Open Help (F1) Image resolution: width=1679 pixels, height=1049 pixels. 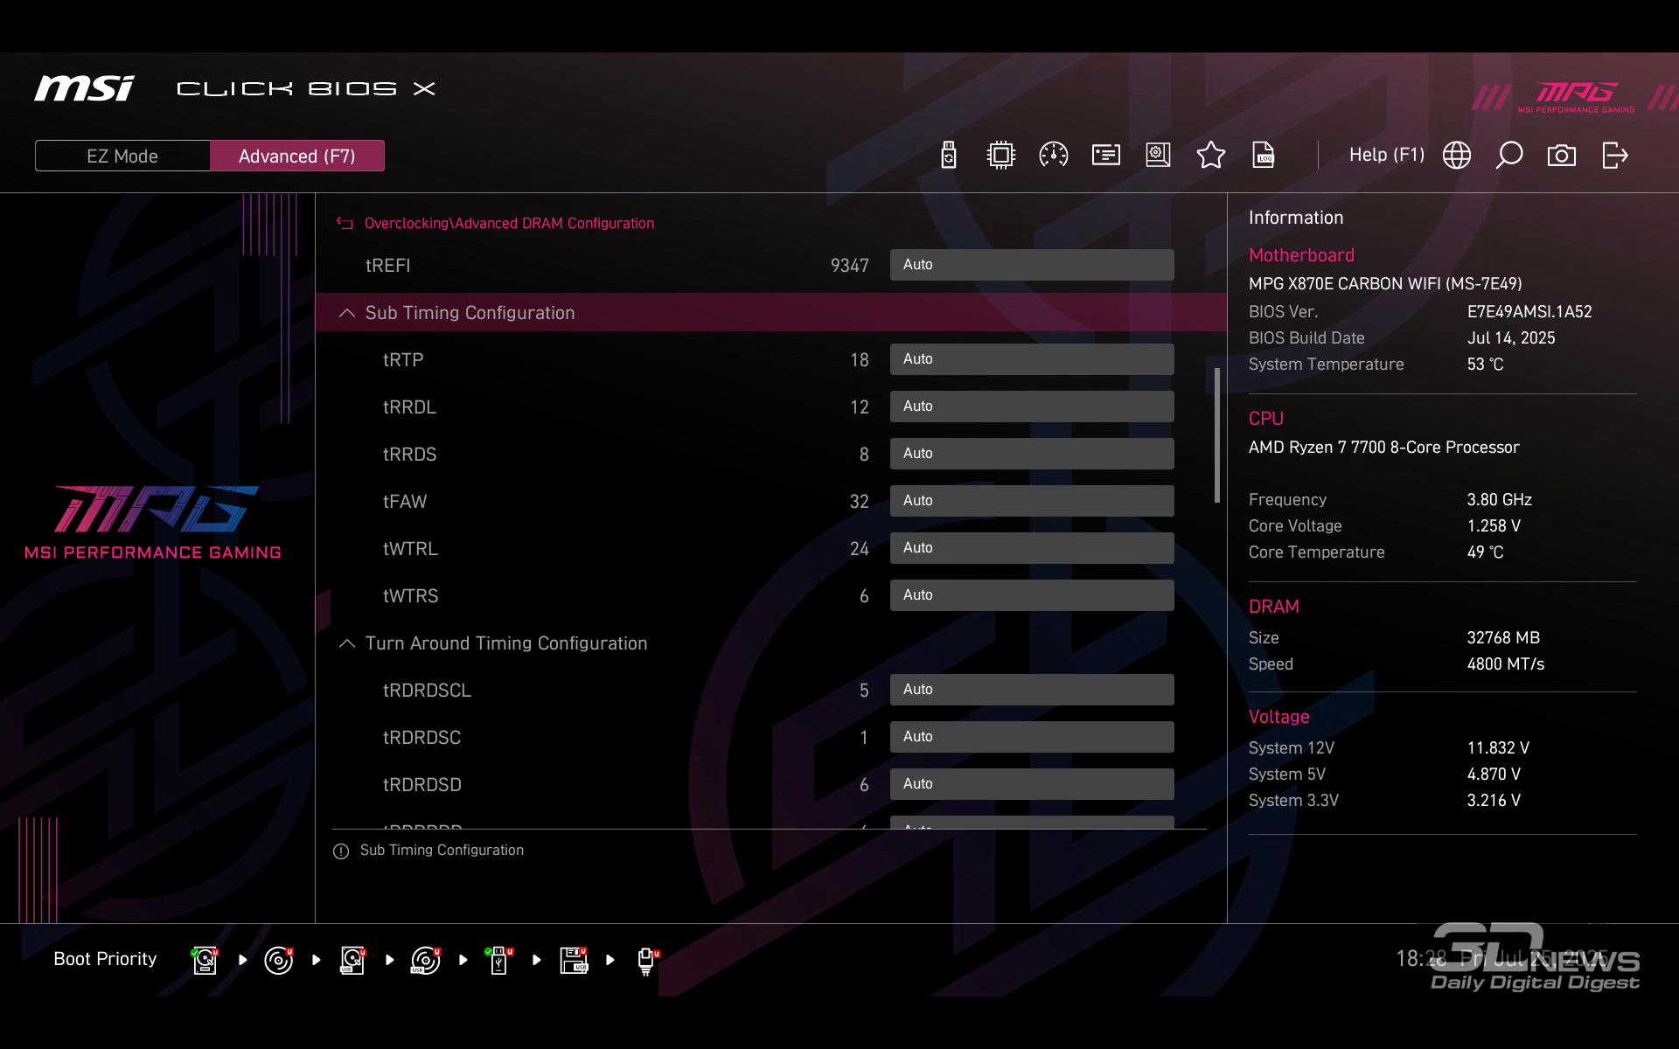(1387, 155)
